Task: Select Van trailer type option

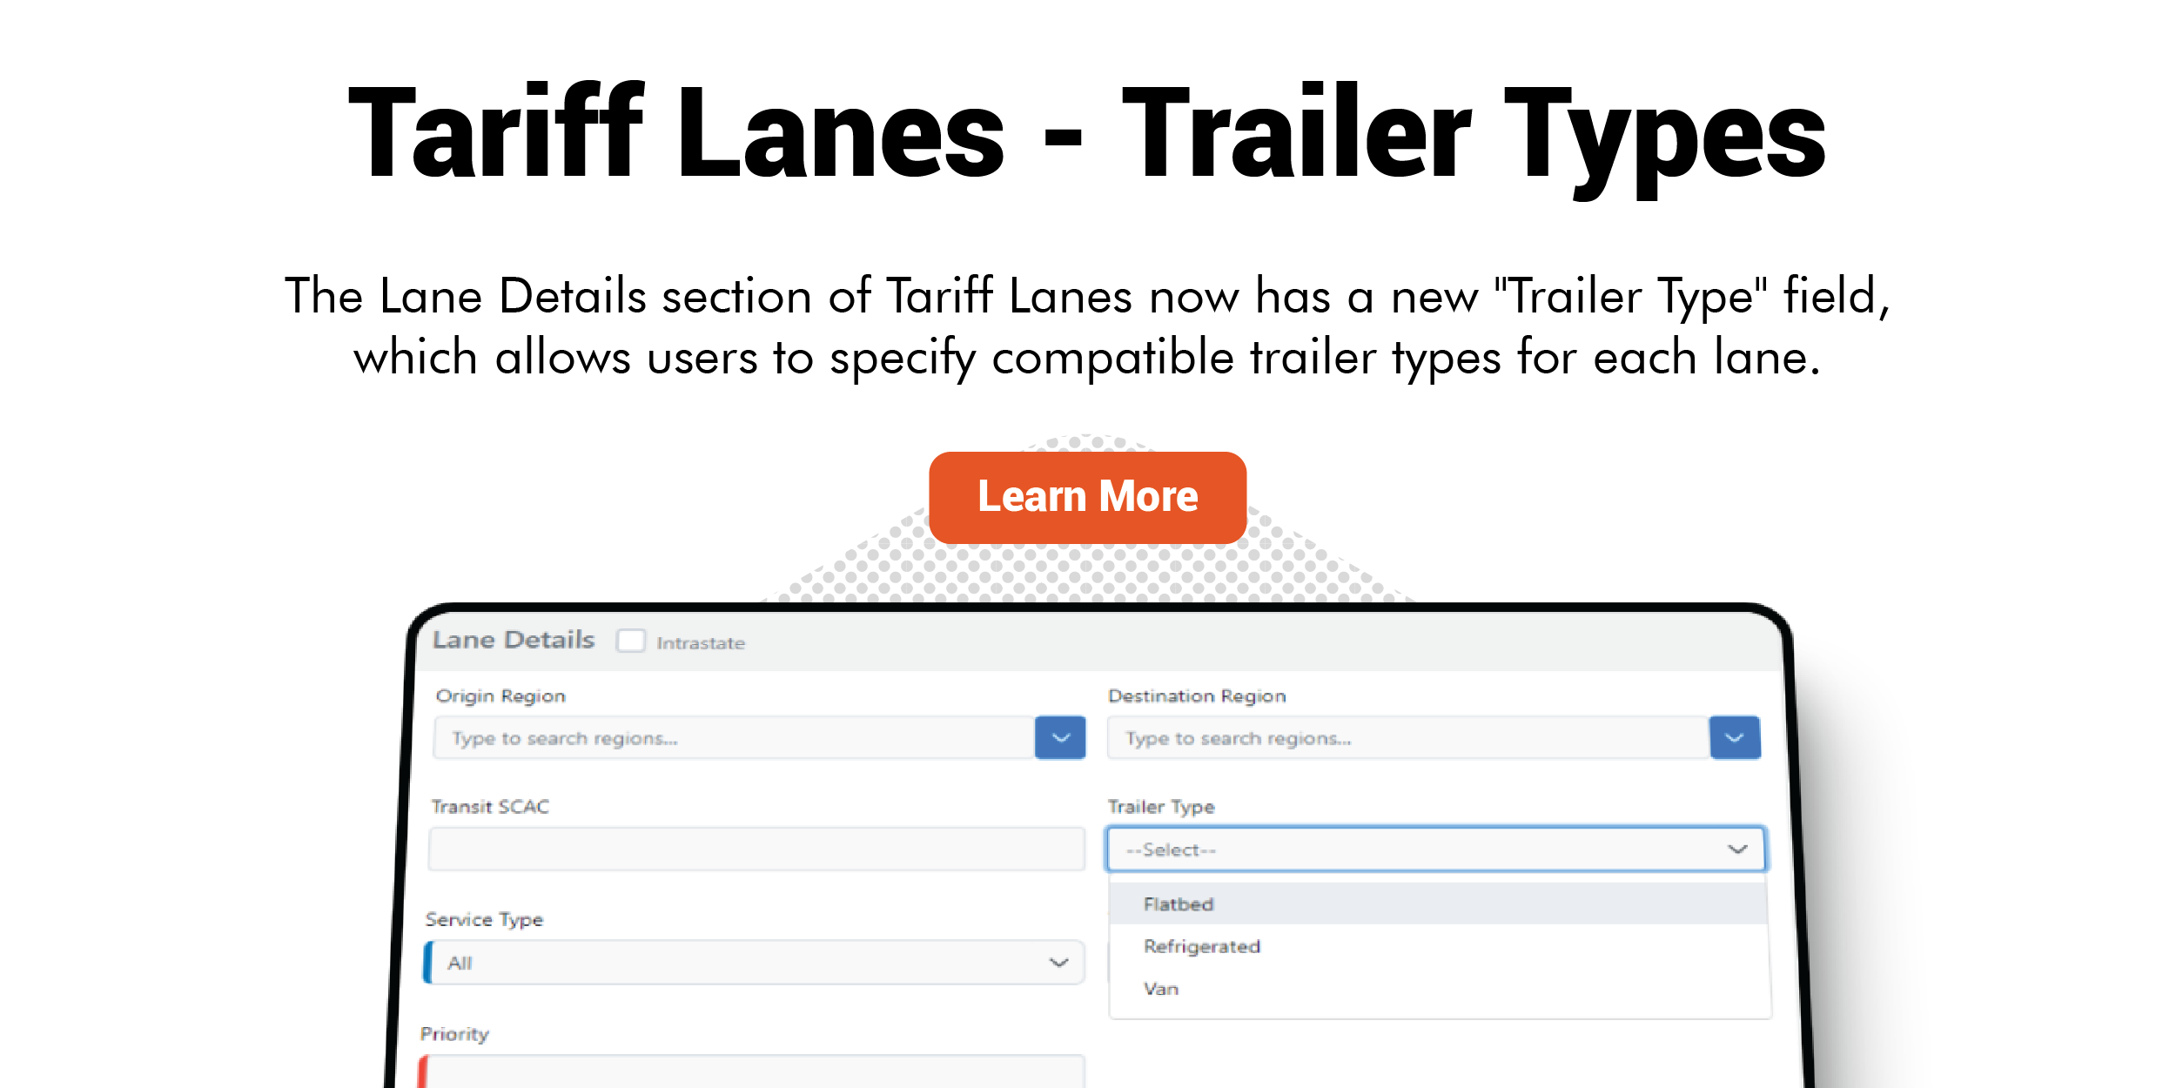Action: point(1439,989)
